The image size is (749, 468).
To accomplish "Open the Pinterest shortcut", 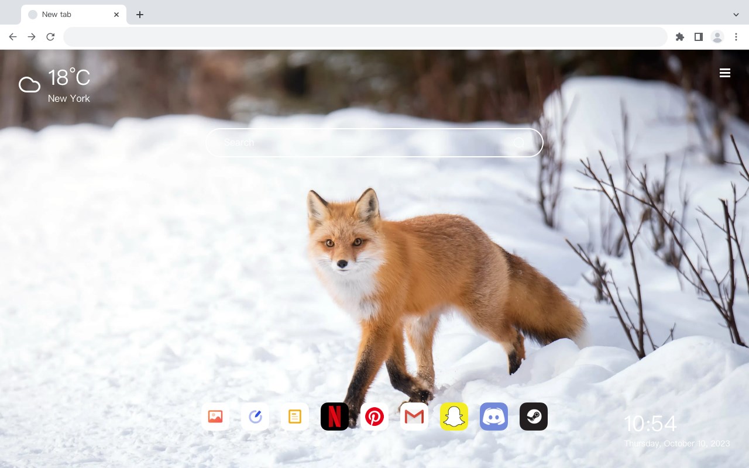I will pyautogui.click(x=374, y=417).
